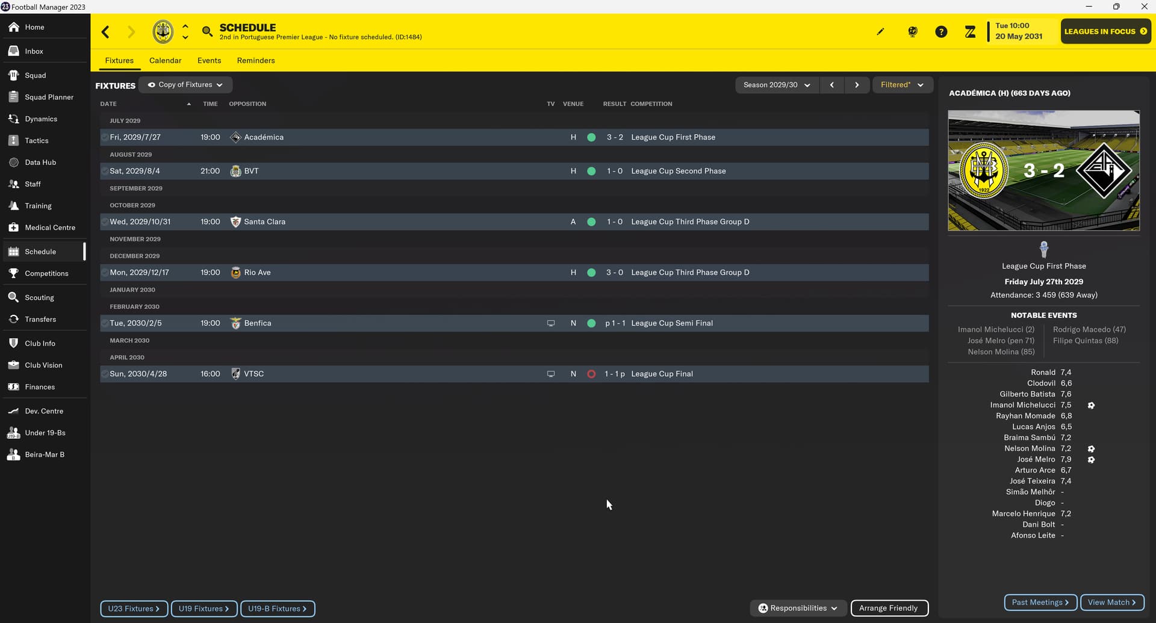Open Squad Planner sidebar icon

coord(14,97)
